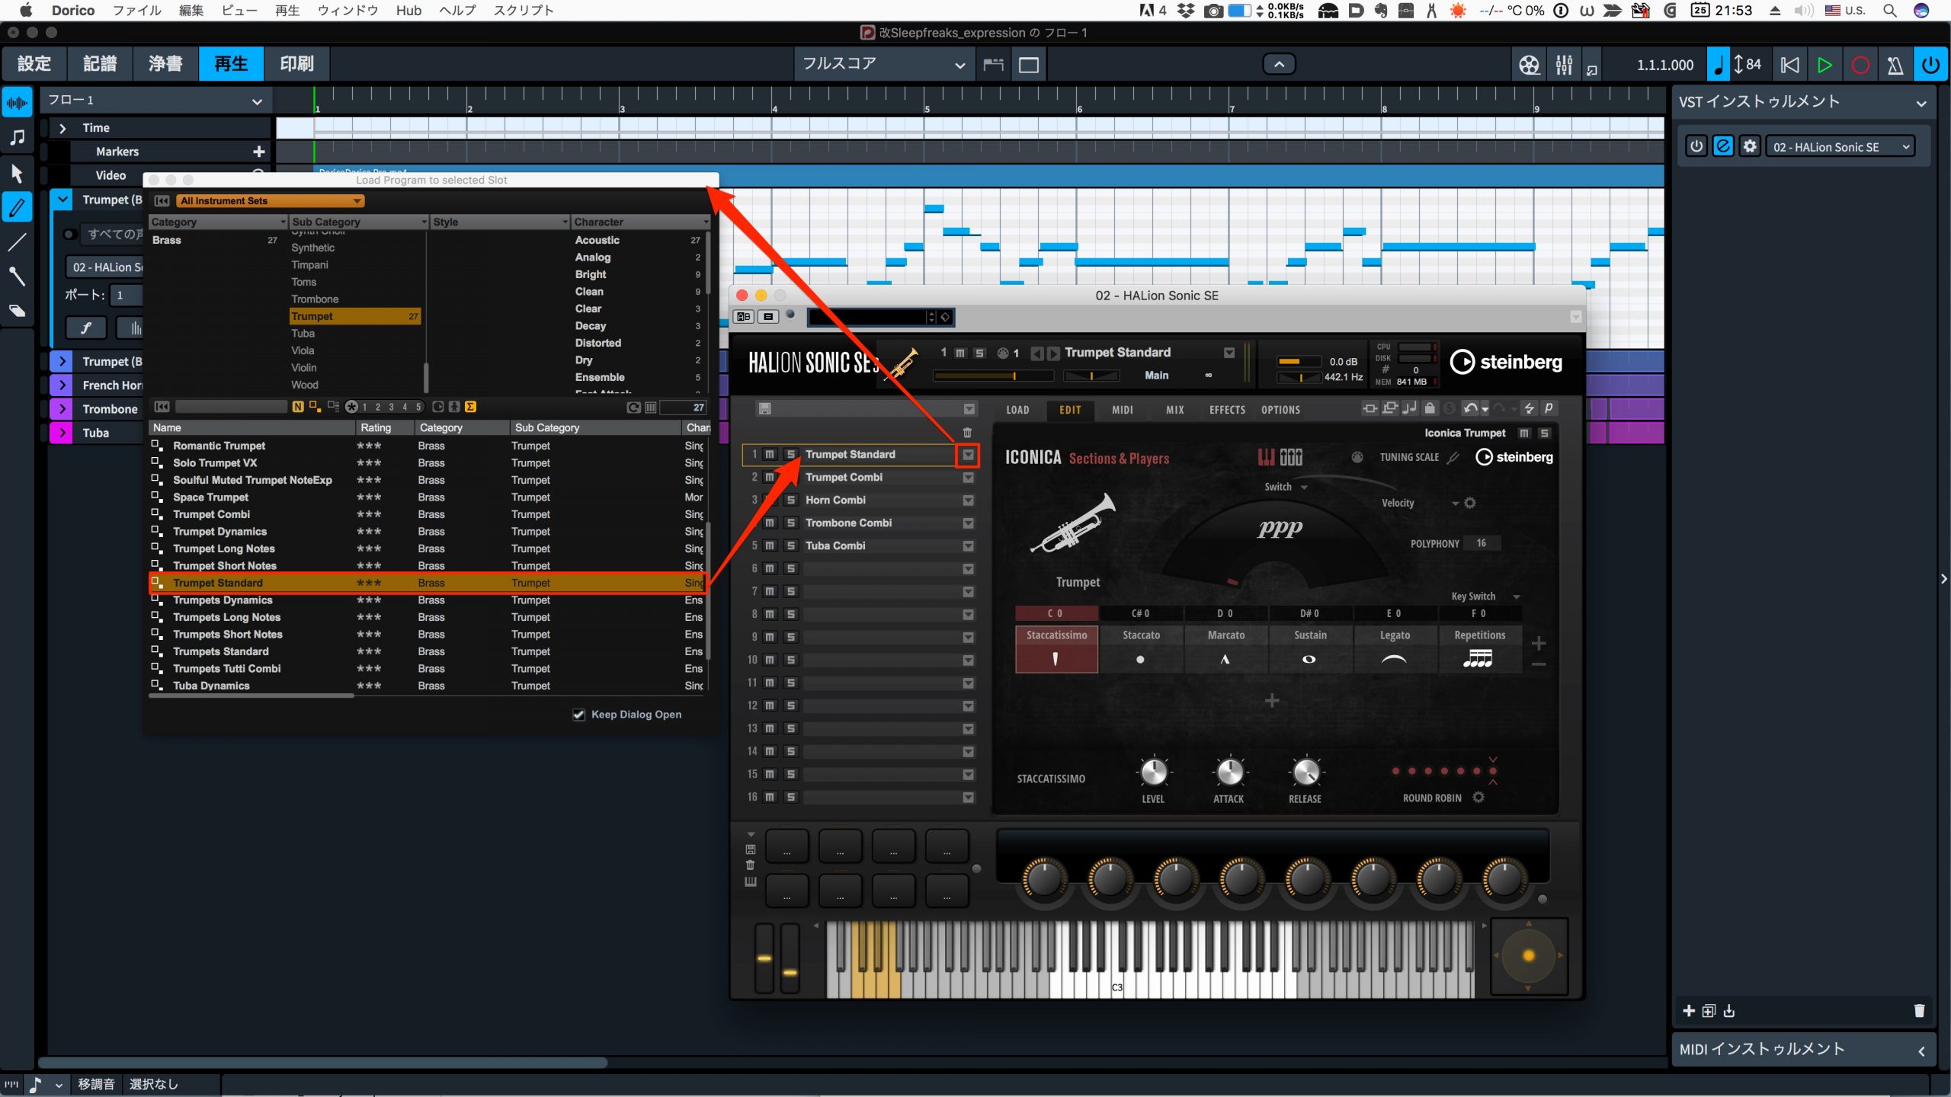Toggle the metronome click icon
Screen dimensions: 1951x1097
[x=1895, y=65]
